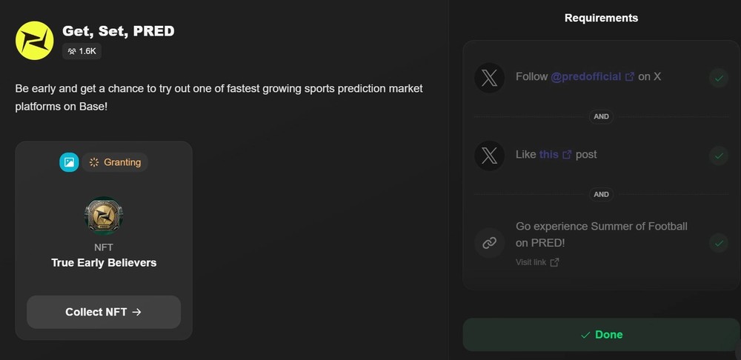Click the X logo beside Follow requirement
741x360 pixels.
[490, 78]
